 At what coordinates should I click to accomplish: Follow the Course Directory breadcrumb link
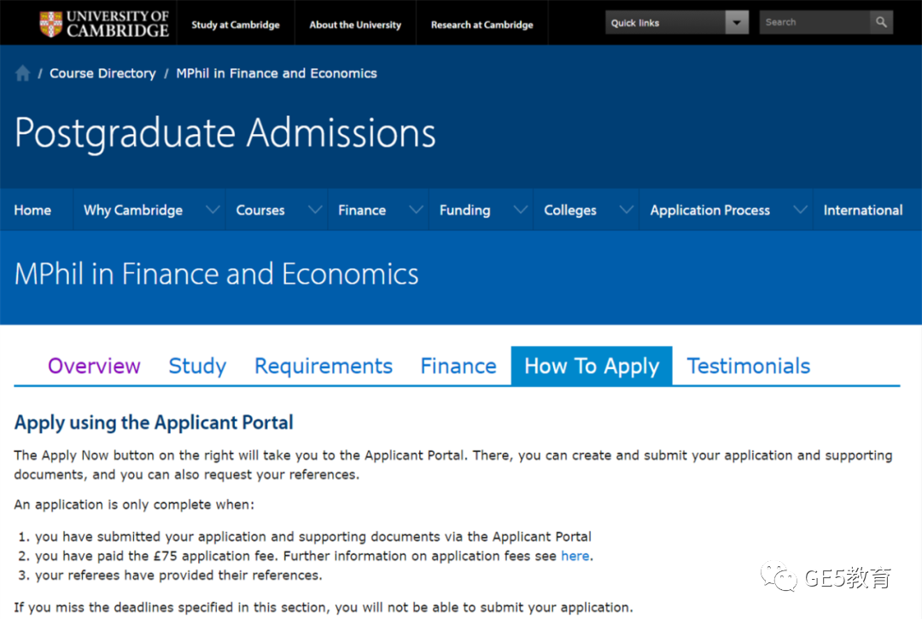click(102, 73)
